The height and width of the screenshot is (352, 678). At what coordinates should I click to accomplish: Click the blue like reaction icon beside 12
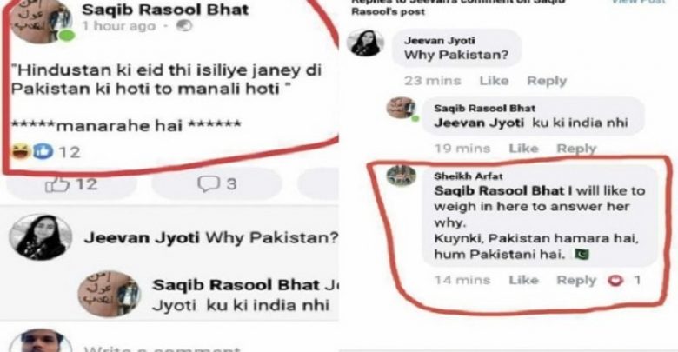click(x=43, y=152)
